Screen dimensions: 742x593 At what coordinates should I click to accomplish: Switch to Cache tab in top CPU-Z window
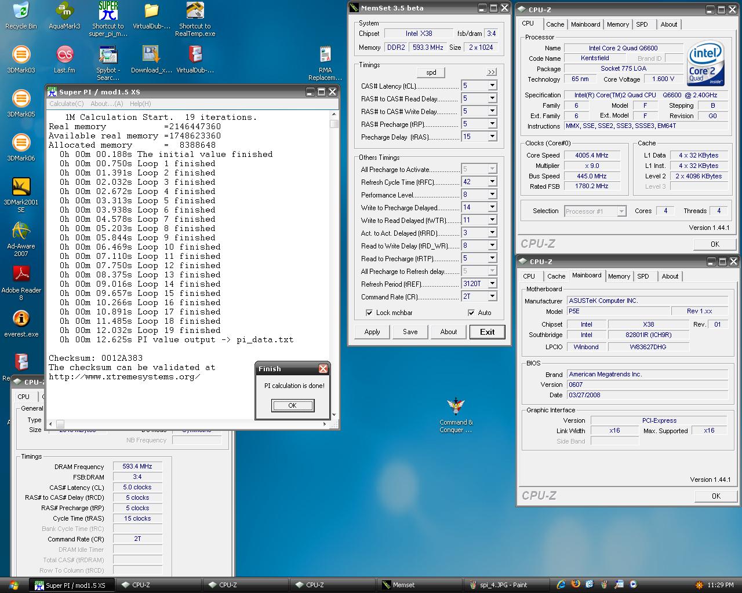click(x=555, y=24)
